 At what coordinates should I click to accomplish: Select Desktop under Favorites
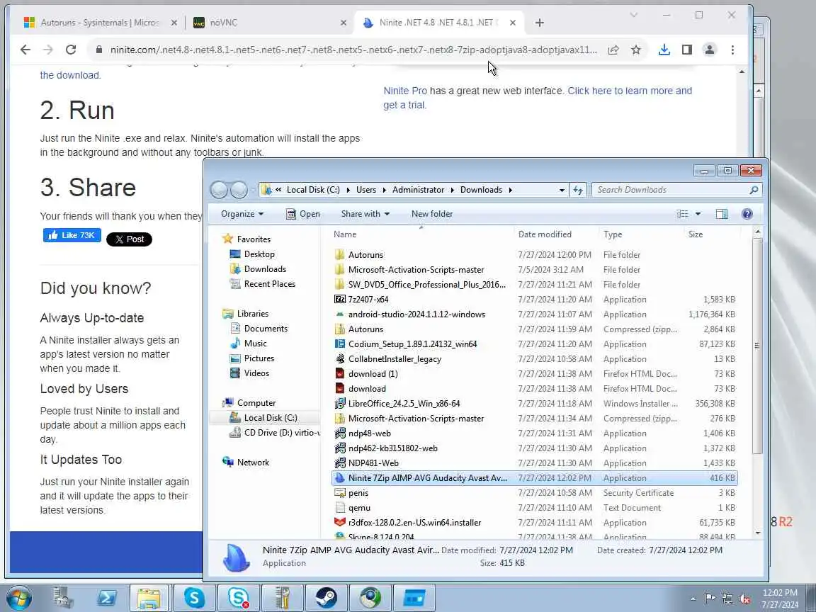point(259,254)
